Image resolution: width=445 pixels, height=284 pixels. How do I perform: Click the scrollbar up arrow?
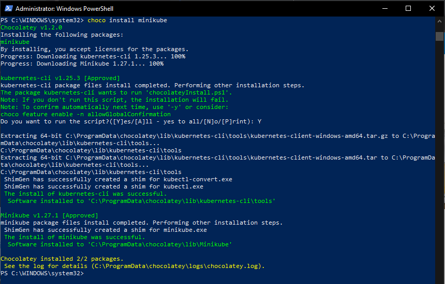pos(439,21)
